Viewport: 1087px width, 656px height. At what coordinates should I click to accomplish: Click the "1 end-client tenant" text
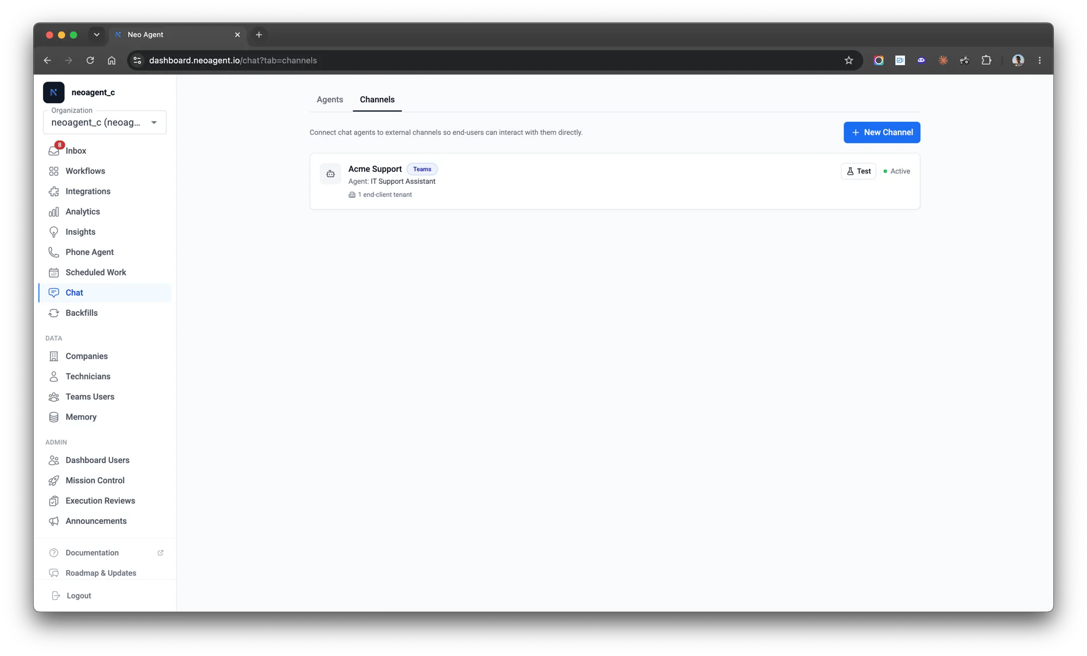385,195
